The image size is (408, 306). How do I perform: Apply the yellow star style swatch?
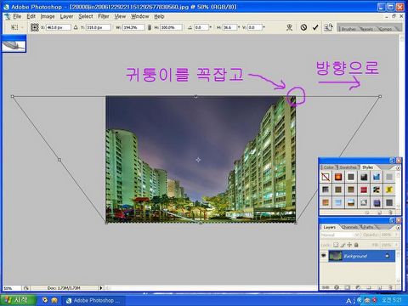click(389, 190)
